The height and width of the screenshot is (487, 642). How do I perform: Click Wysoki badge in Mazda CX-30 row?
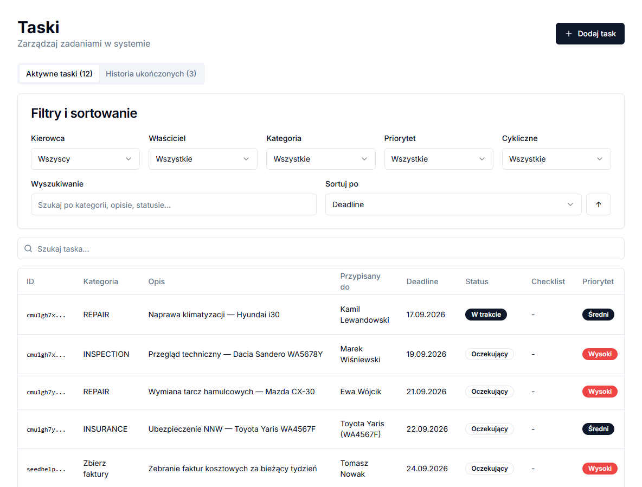pyautogui.click(x=600, y=392)
